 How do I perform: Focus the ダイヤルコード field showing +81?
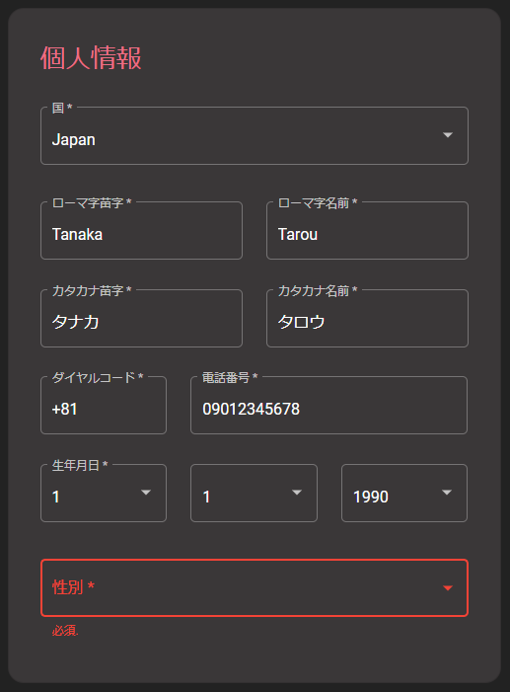click(104, 405)
